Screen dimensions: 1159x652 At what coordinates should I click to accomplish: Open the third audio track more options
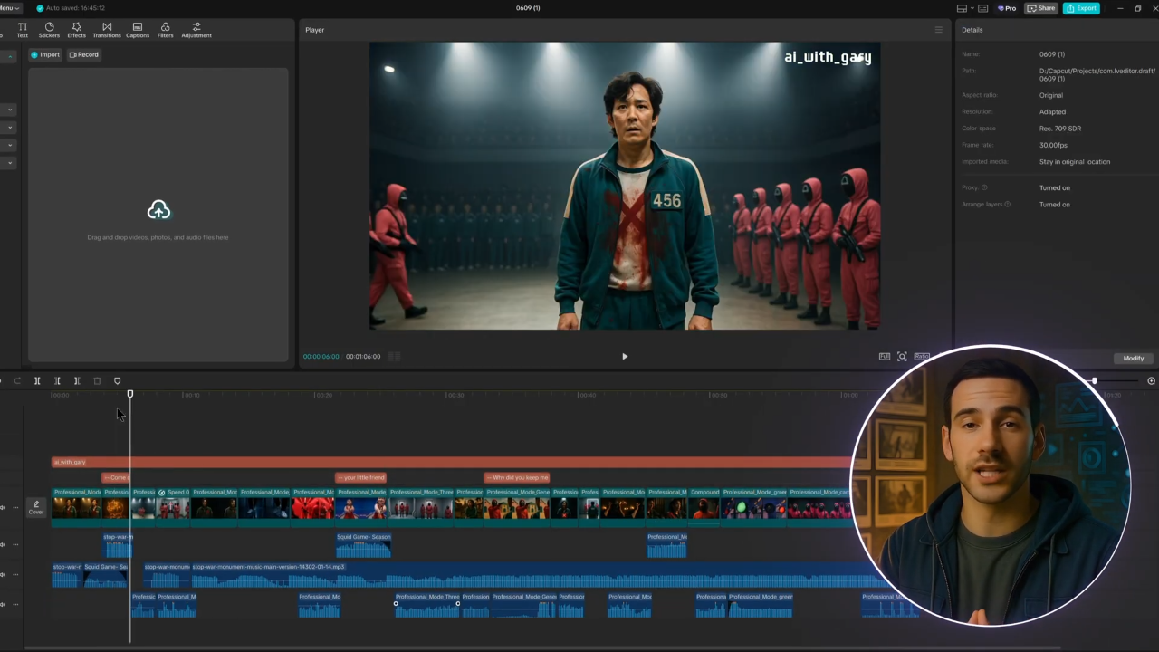[15, 574]
